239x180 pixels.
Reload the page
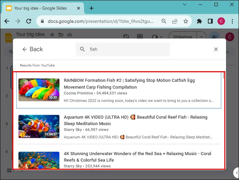[28, 21]
